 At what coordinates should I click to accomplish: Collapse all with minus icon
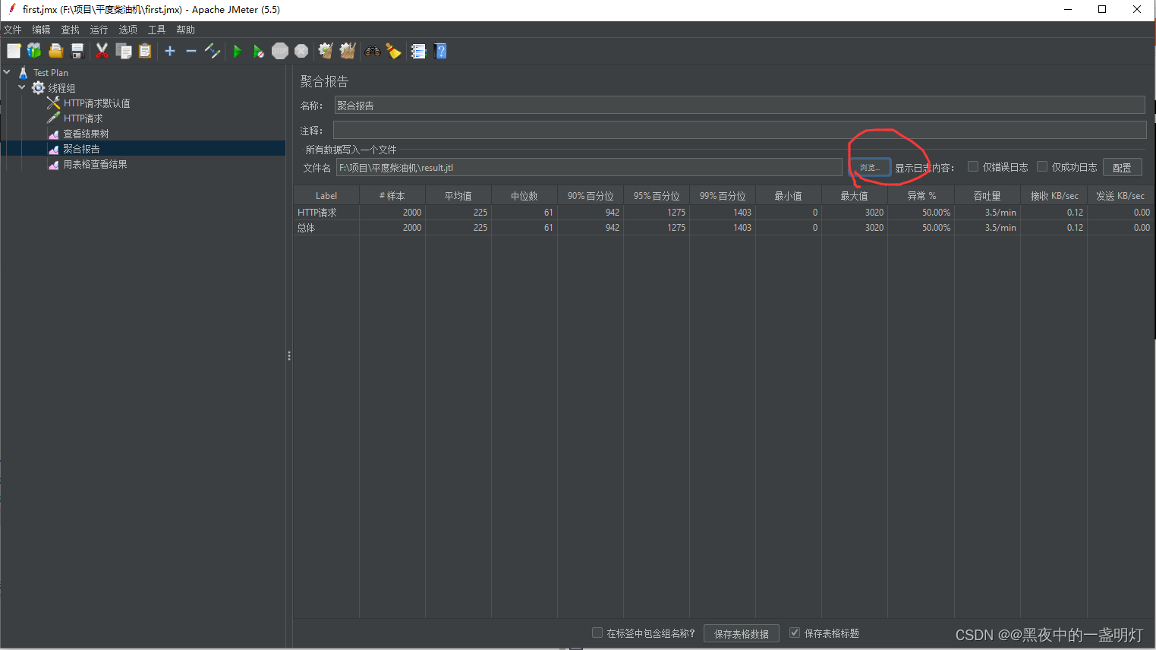(x=191, y=51)
